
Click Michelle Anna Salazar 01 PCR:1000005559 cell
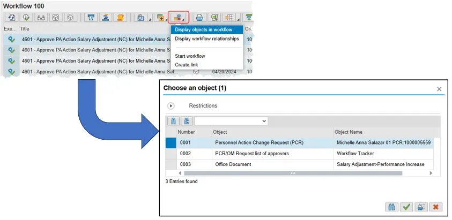tap(384, 143)
